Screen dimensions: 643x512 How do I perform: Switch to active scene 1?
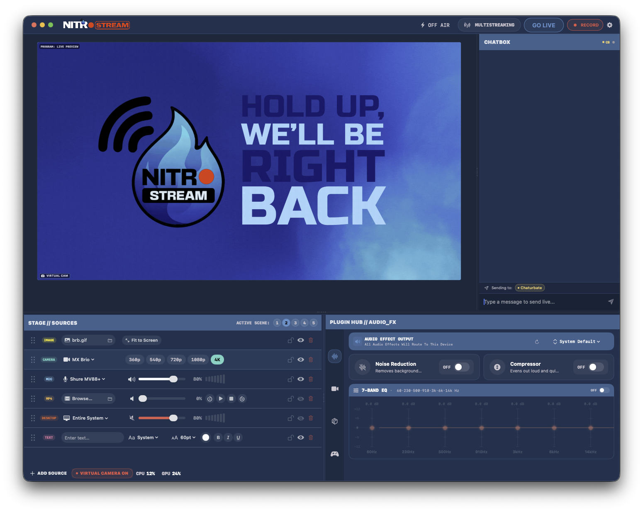tap(277, 323)
